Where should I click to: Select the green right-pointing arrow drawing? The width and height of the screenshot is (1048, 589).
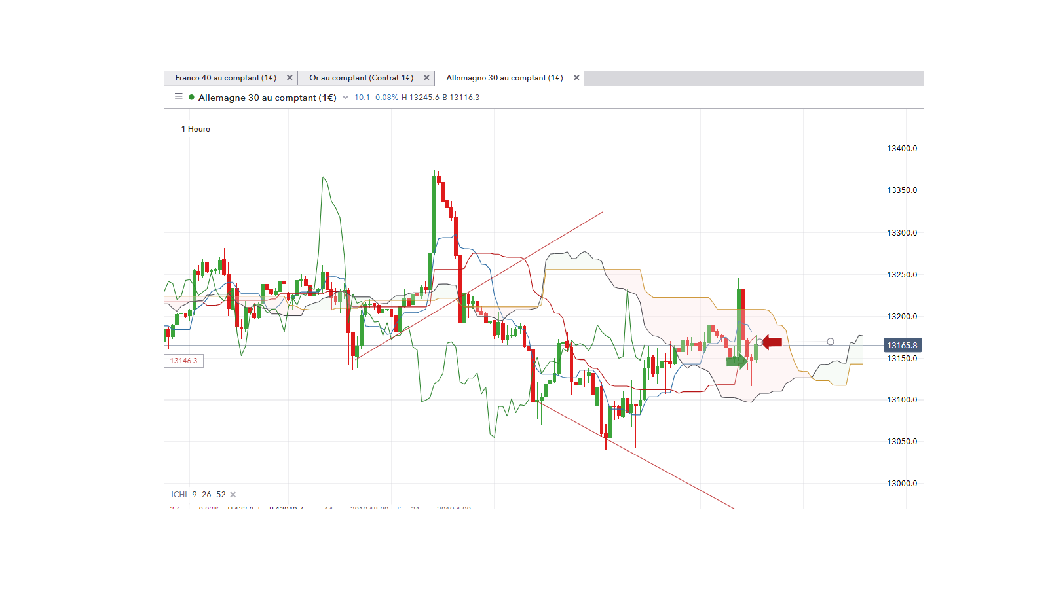737,361
